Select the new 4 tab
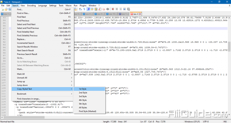Viewport: 231px width, 123px height. coord(136,14)
